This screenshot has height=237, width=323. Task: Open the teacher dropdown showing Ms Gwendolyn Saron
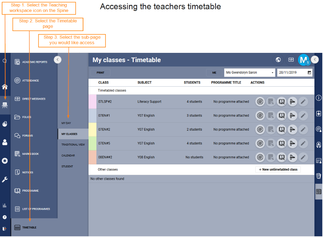(x=250, y=73)
